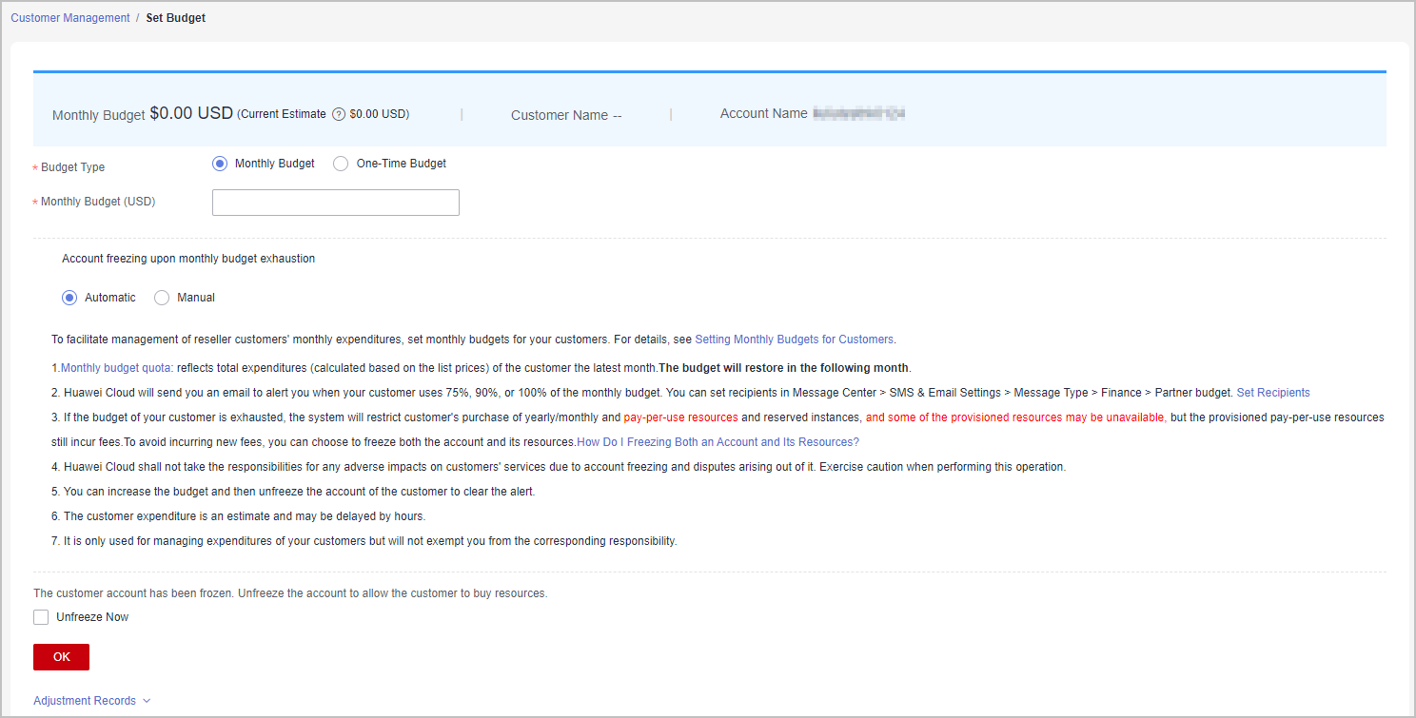
Task: Click the help icon beside Current Estimate
Action: coord(338,114)
